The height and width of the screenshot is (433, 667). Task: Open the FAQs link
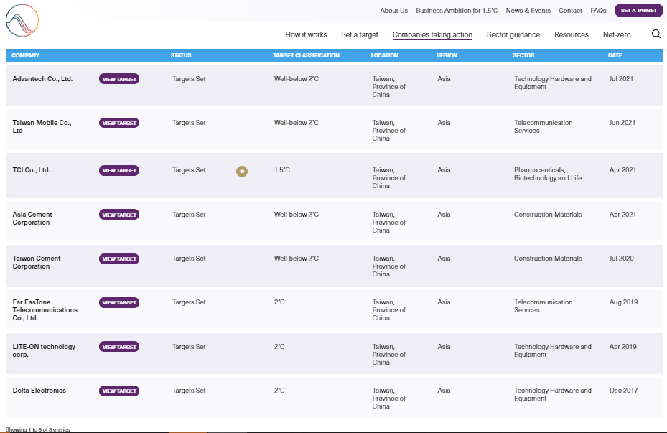pos(599,11)
